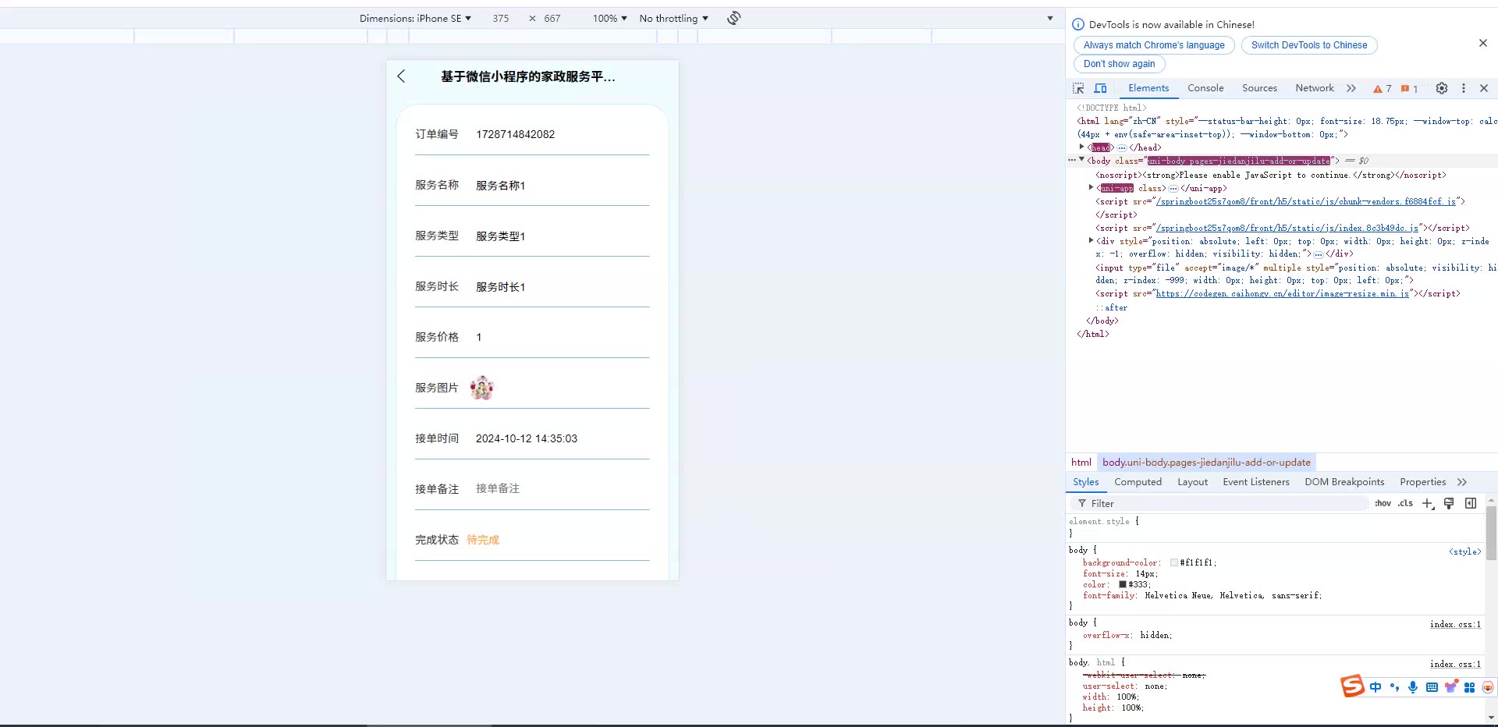Select the Styles sidebar tab
Image resolution: width=1498 pixels, height=727 pixels.
[x=1086, y=482]
